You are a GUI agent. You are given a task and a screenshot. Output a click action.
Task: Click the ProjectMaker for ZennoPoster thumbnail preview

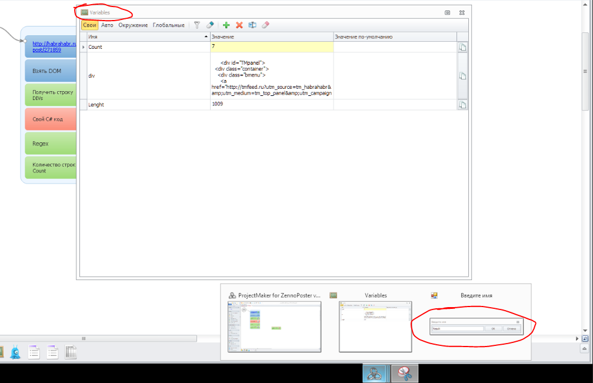tap(275, 327)
